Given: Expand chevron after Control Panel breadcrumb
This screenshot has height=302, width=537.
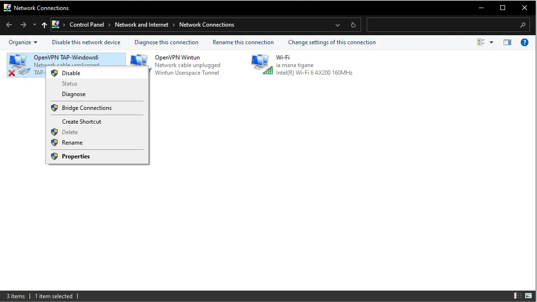Looking at the screenshot, I should (109, 25).
